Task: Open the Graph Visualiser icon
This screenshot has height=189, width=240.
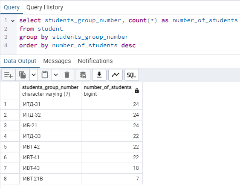Action: (x=116, y=75)
